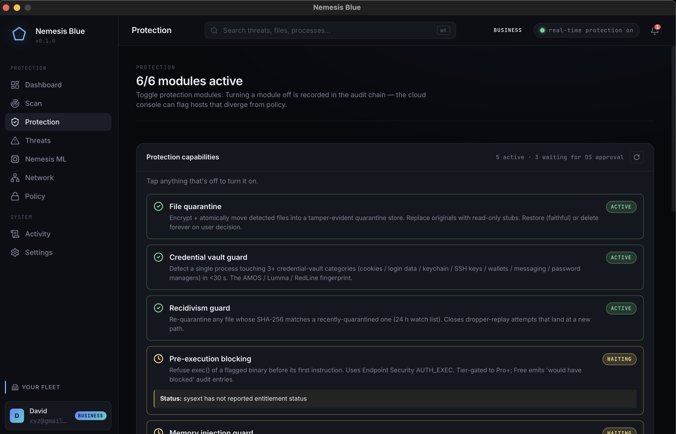The image size is (676, 434).
Task: View the Activity log page
Action: point(58,234)
